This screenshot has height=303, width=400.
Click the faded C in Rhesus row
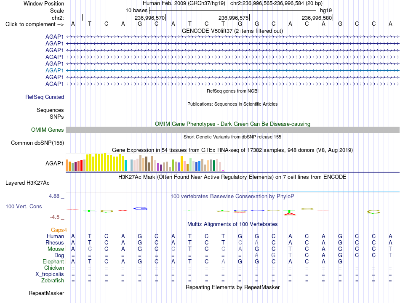240,242
